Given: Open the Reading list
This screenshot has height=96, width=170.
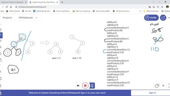Looking at the screenshot, I should [166, 11].
